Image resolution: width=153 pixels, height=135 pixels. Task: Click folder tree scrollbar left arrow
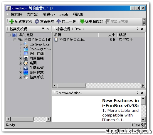(x=8, y=119)
